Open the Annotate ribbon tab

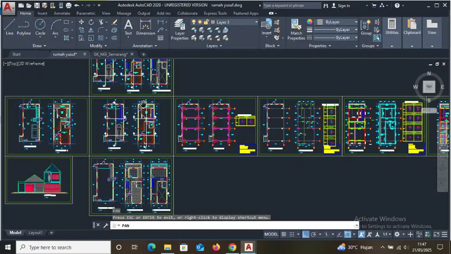[62, 13]
